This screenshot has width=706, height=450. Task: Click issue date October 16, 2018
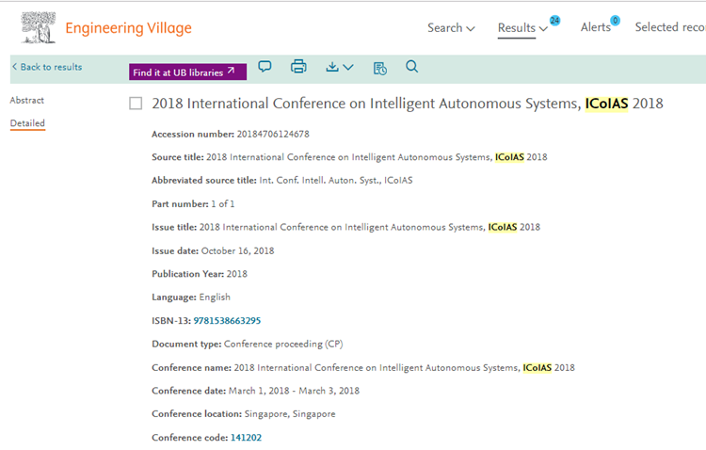238,251
